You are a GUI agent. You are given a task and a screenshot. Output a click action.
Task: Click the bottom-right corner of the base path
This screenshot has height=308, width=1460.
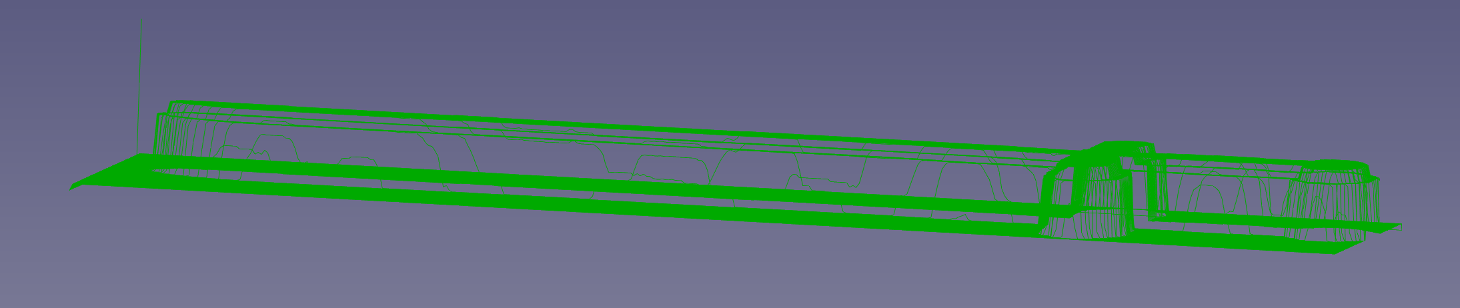(x=1334, y=251)
